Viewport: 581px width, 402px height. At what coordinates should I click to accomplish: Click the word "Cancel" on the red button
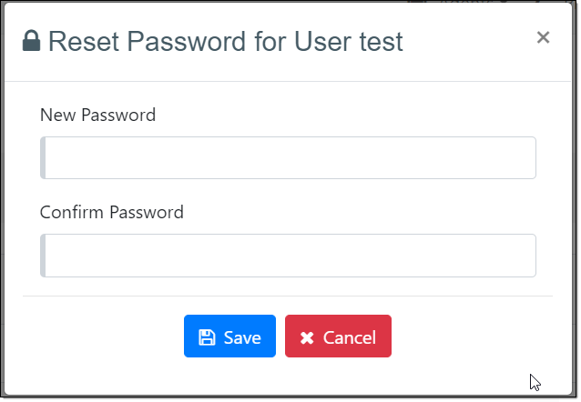(x=350, y=337)
